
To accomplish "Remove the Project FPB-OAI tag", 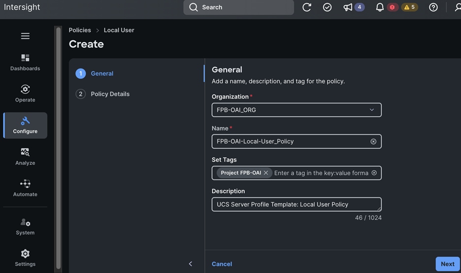I will pyautogui.click(x=266, y=172).
